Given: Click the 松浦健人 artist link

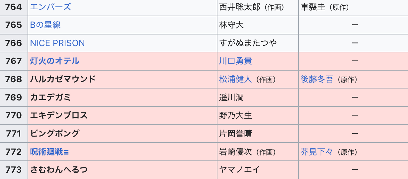Looking at the screenshot, I should tap(235, 79).
